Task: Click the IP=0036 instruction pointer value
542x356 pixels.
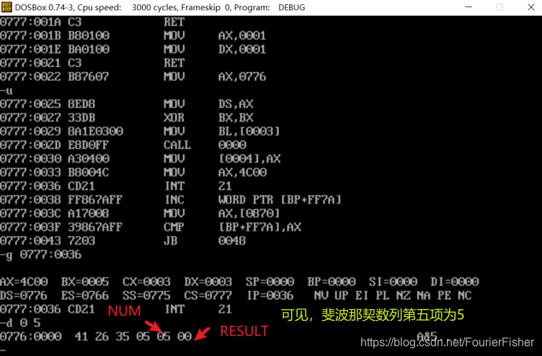Action: point(270,295)
